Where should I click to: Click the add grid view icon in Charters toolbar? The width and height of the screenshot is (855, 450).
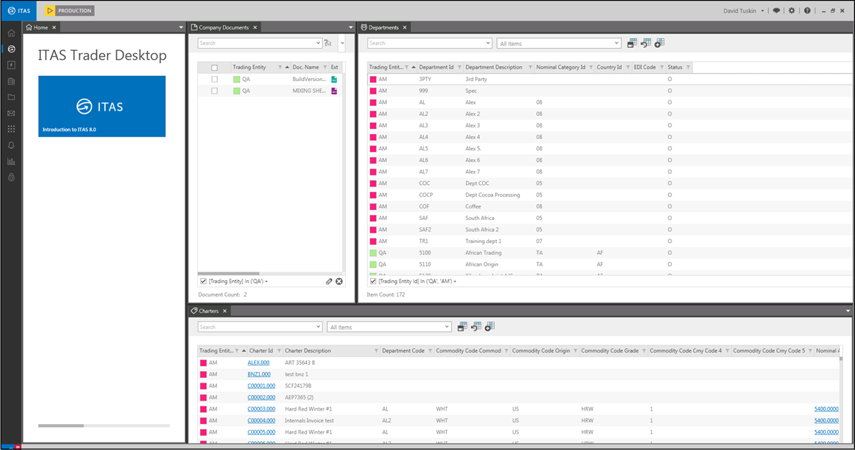tap(490, 326)
